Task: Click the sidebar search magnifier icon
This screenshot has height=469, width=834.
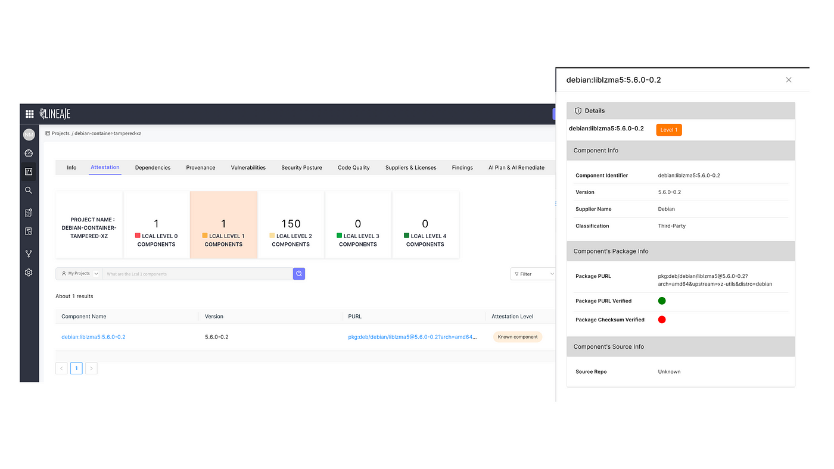Action: pyautogui.click(x=29, y=190)
